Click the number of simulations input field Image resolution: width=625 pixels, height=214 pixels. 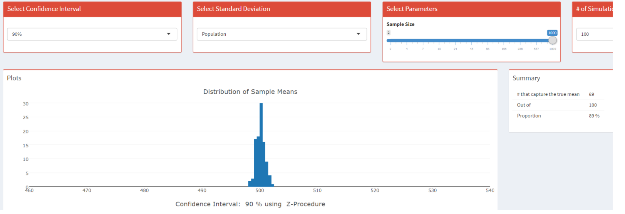tap(595, 34)
